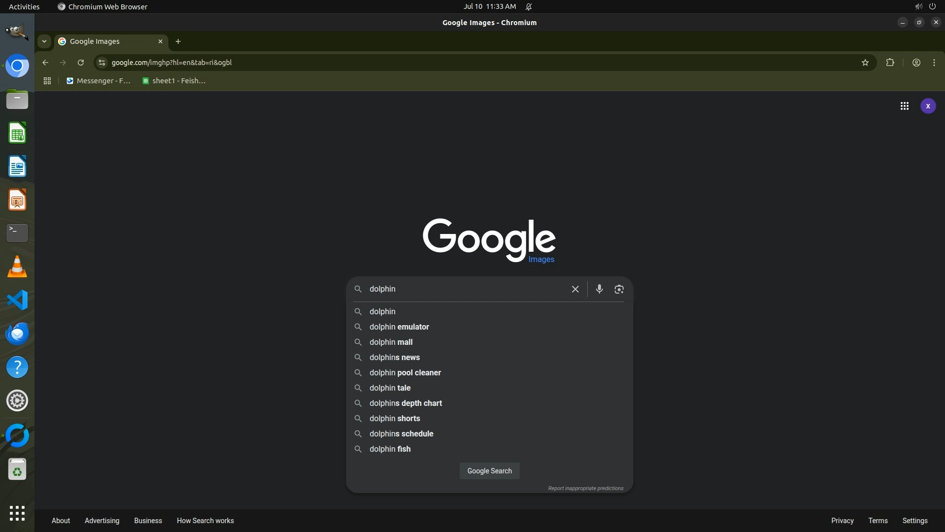
Task: Open the Chromium profile icon in toolbar
Action: point(916,63)
